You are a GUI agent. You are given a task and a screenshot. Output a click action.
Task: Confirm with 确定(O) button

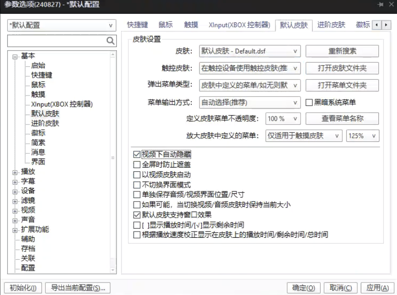(303, 288)
